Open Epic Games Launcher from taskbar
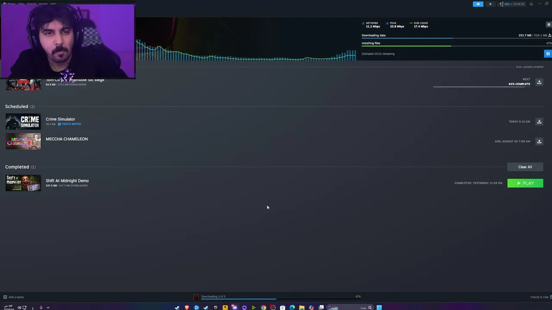552x310 pixels. coord(216,307)
